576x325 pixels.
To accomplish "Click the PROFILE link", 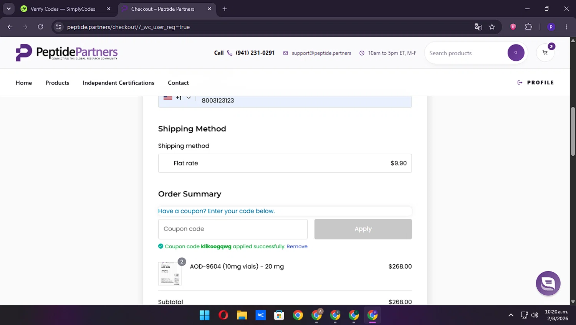I will pyautogui.click(x=536, y=82).
